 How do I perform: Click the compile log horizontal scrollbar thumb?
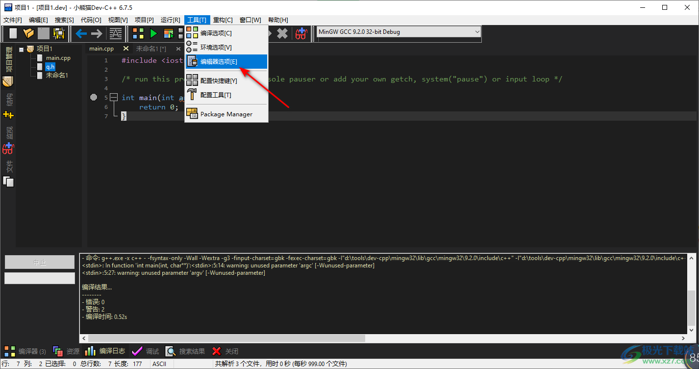227,339
